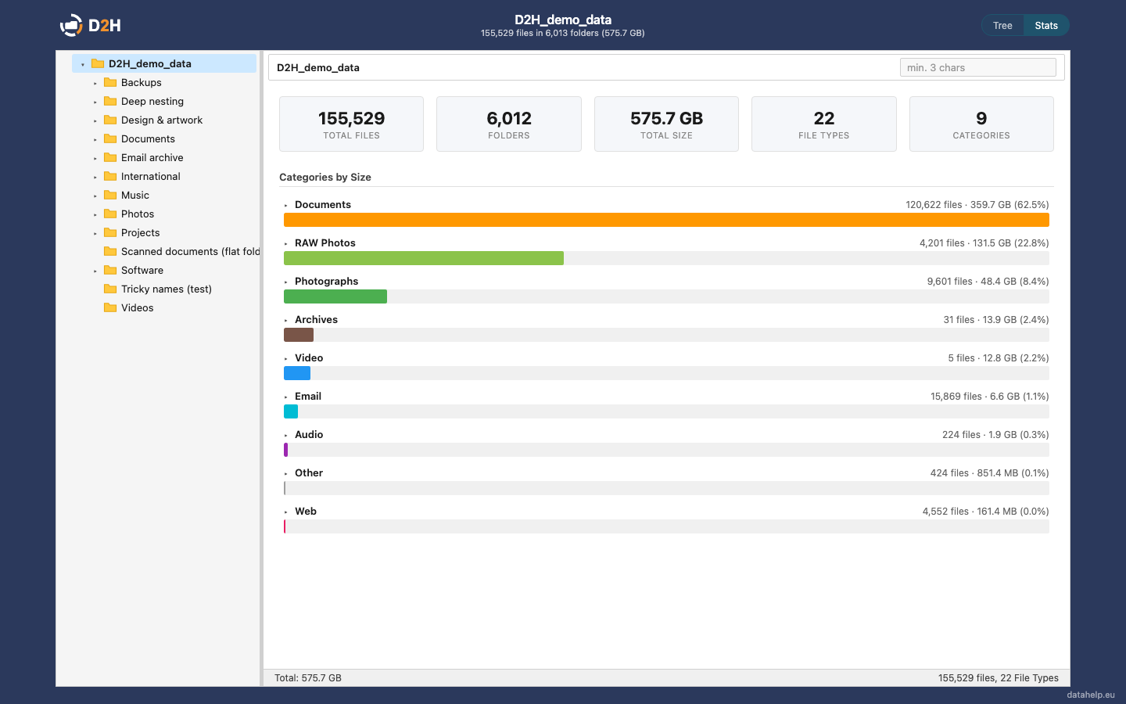This screenshot has width=1126, height=704.
Task: Expand the Documents category breakdown
Action: click(286, 205)
